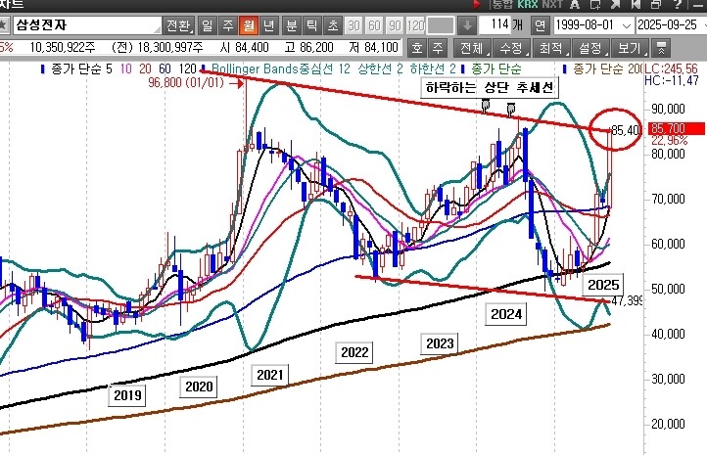
Task: Click the red triangle icon in title bar
Action: click(x=477, y=5)
